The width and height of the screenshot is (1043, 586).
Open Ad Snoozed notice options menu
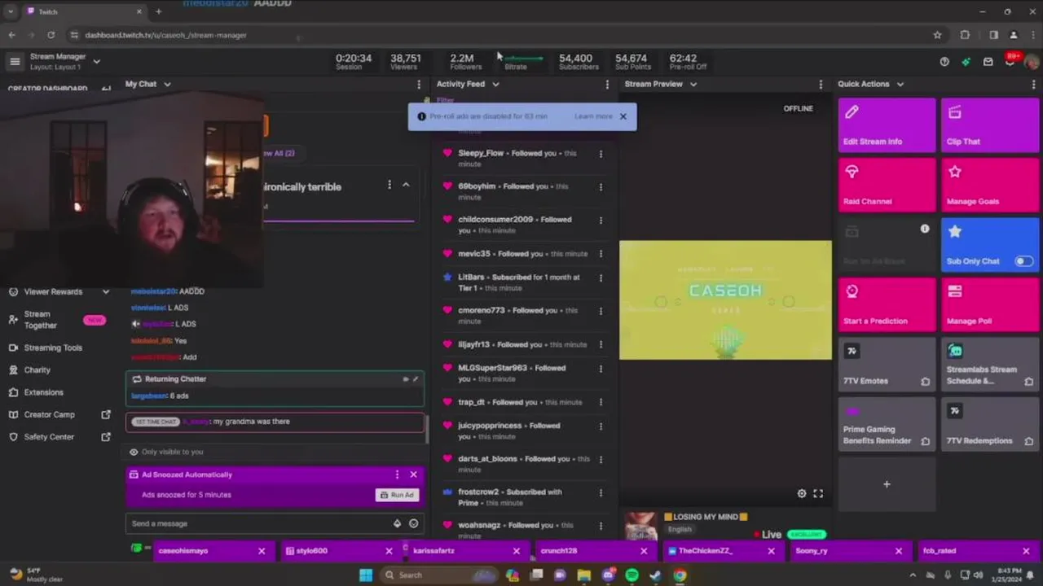pyautogui.click(x=397, y=474)
